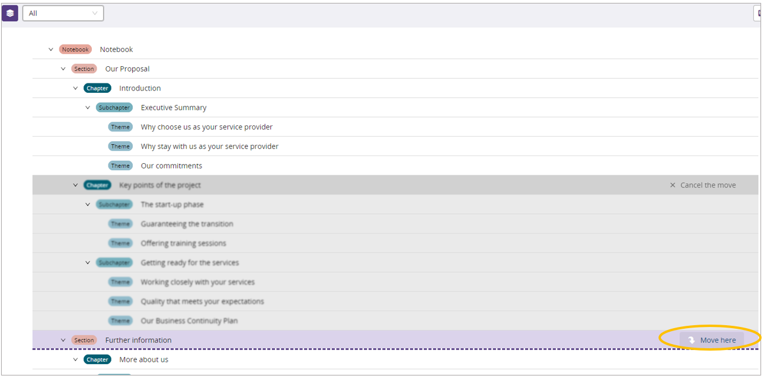This screenshot has width=764, height=379.
Task: Collapse the Further information section
Action: [x=63, y=340]
